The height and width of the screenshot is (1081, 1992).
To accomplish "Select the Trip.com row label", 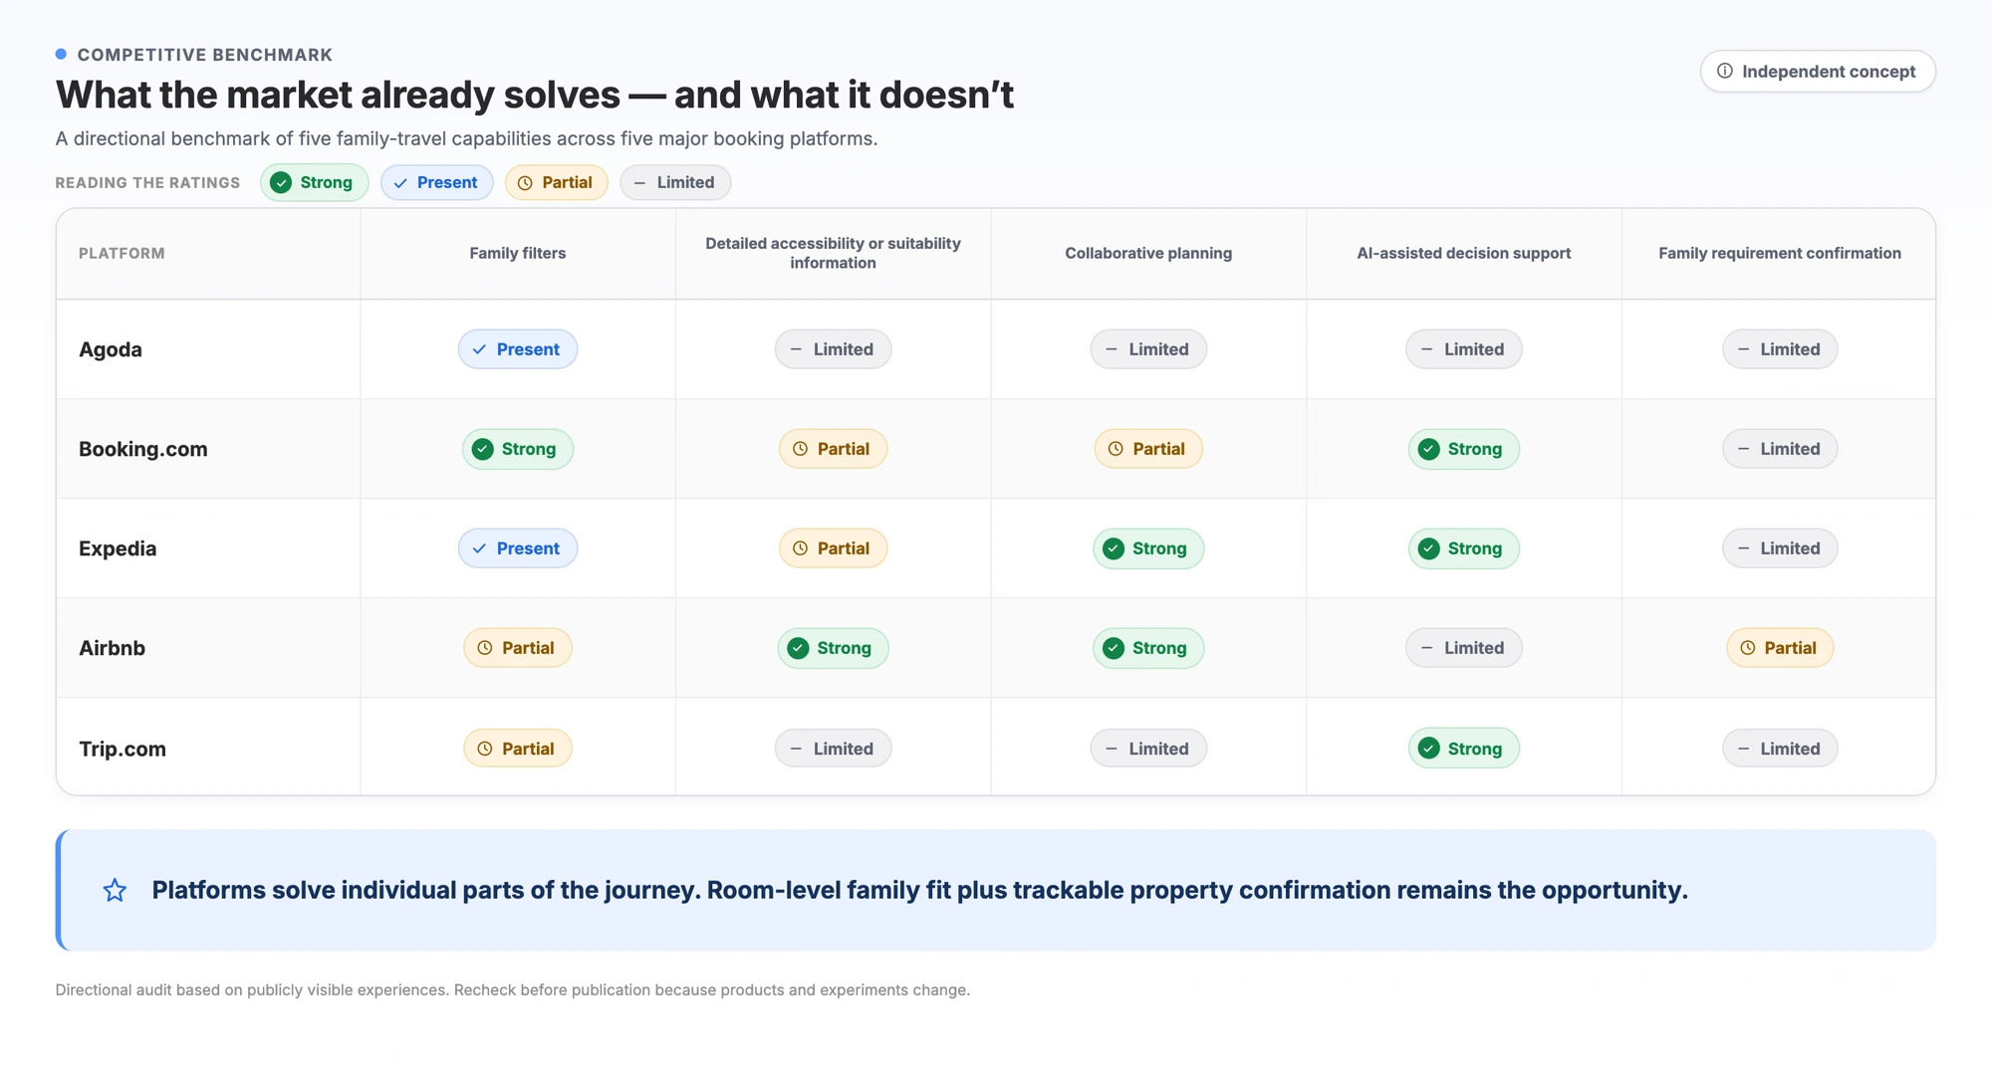I will click(x=123, y=749).
